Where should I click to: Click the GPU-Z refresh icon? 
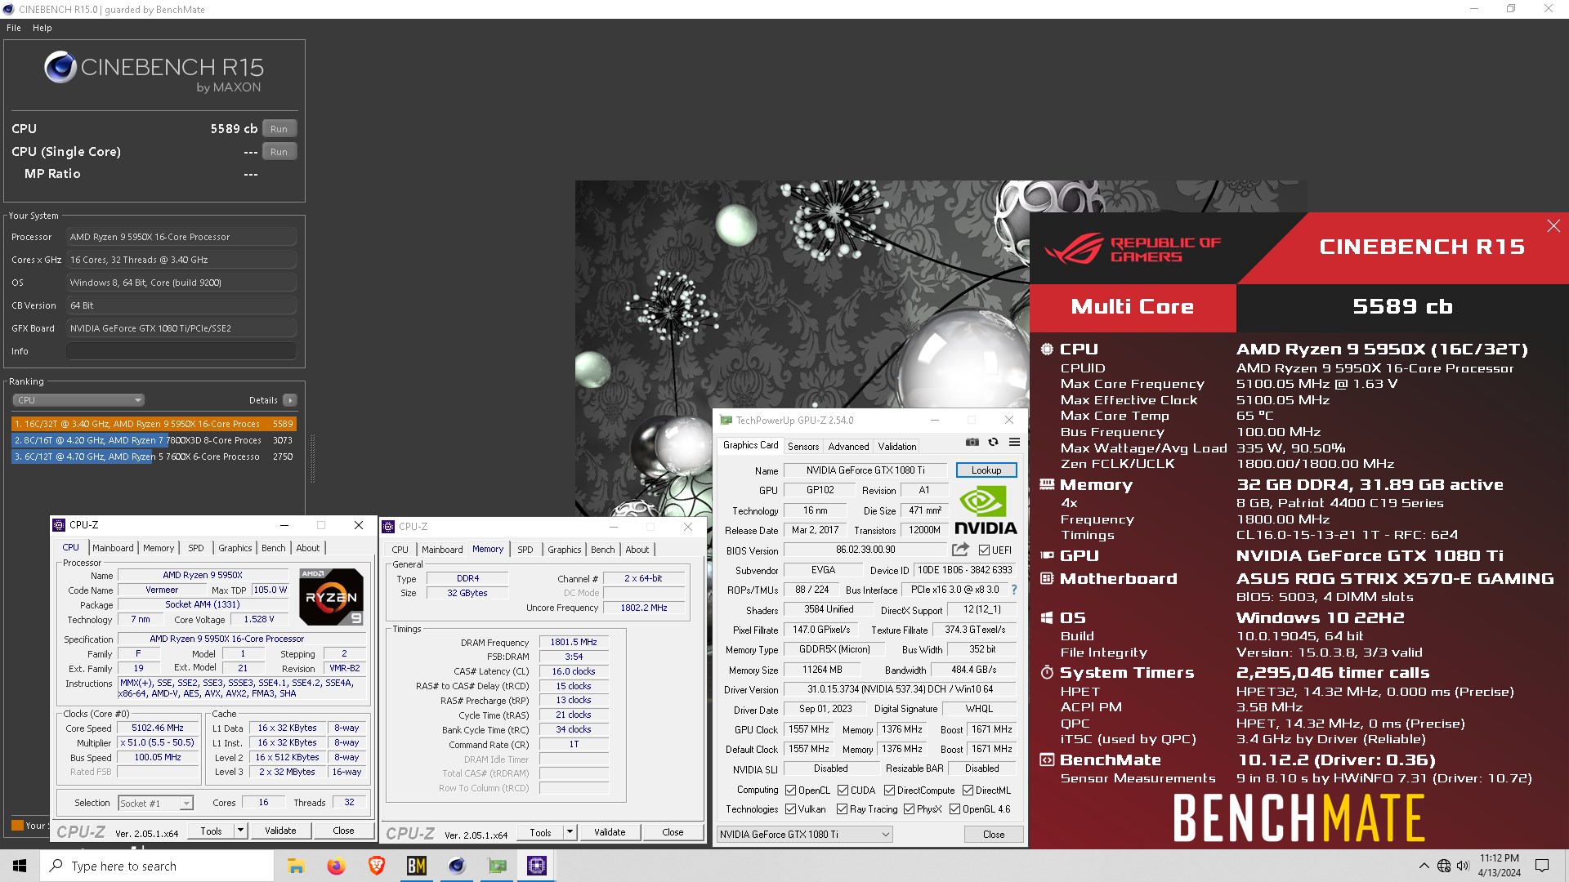993,442
